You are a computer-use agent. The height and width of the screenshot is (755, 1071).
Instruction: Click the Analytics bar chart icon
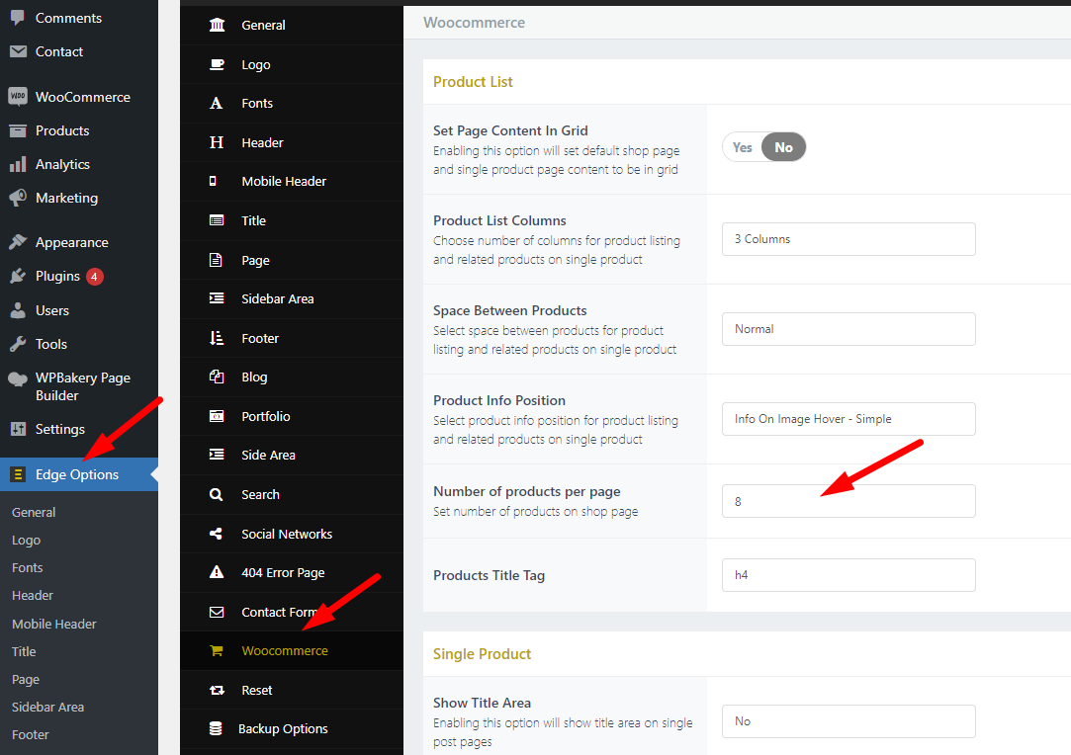[18, 164]
